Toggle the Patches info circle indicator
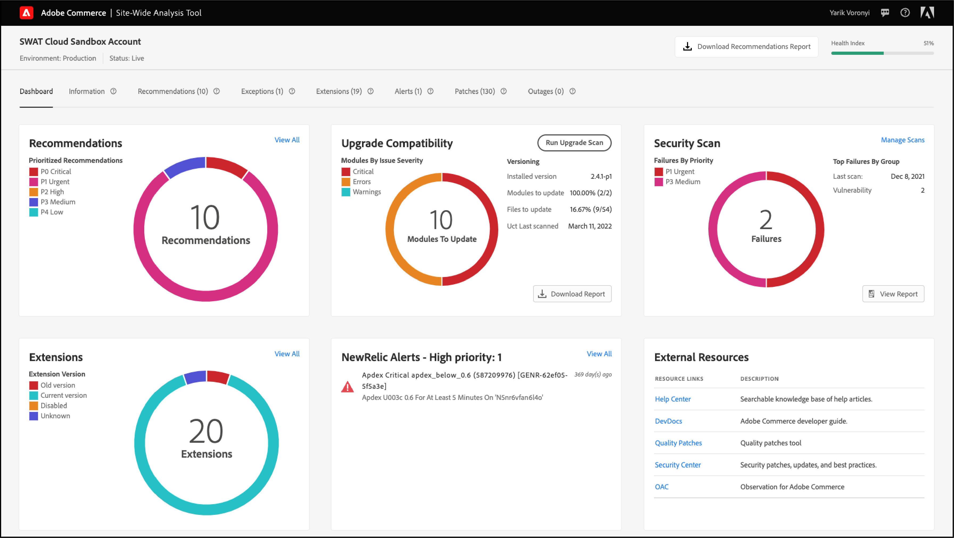954x538 pixels. click(504, 91)
